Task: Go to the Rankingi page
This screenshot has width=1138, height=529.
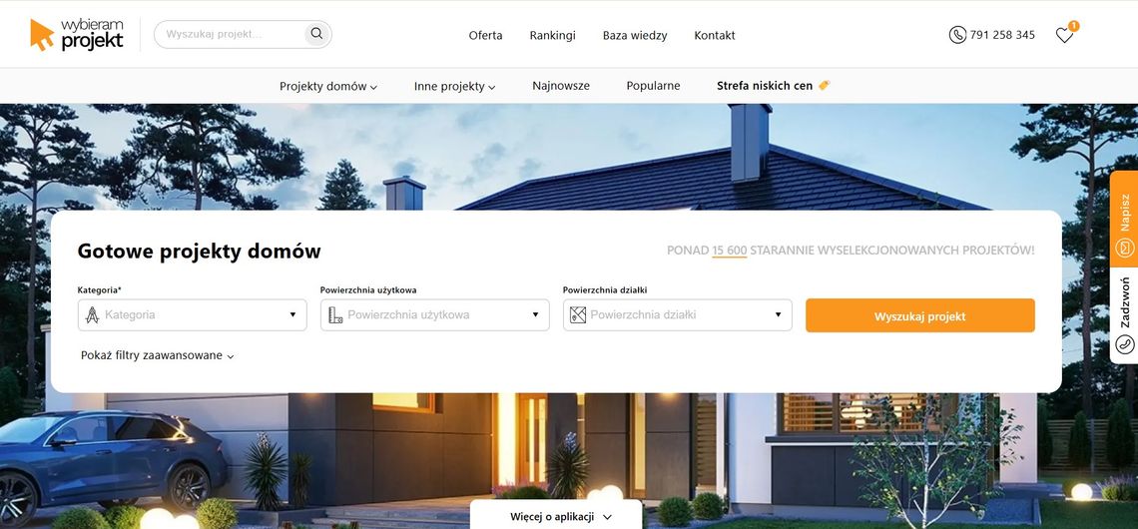Action: pyautogui.click(x=552, y=35)
